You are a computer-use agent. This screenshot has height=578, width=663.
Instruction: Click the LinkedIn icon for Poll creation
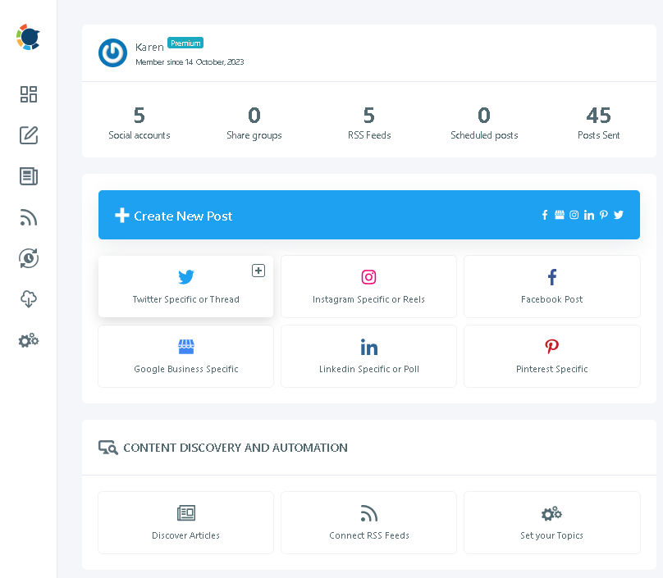pyautogui.click(x=368, y=347)
